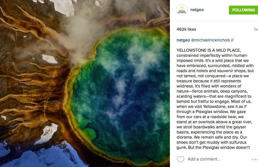Focus the Add a comment field
Viewport: 258px width, 167px height.
click(204, 159)
